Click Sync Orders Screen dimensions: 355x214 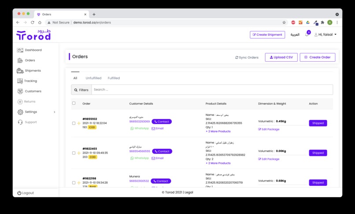click(247, 58)
